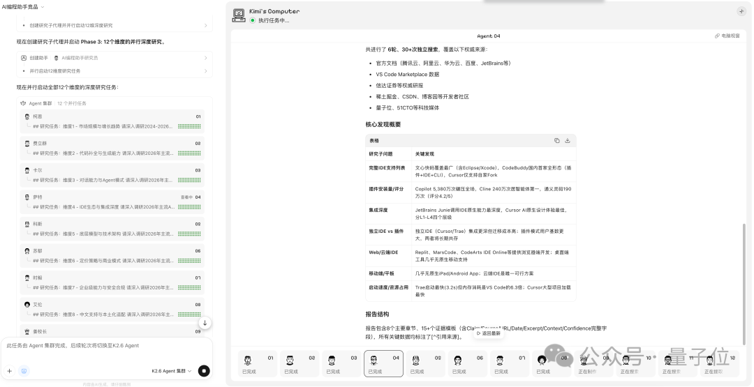The width and height of the screenshot is (754, 387).
Task: Toggle the blue tool button beside the plus icon
Action: point(24,371)
